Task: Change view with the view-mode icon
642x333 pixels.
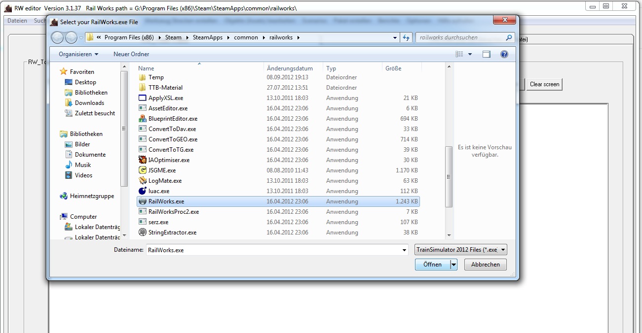Action: [459, 54]
